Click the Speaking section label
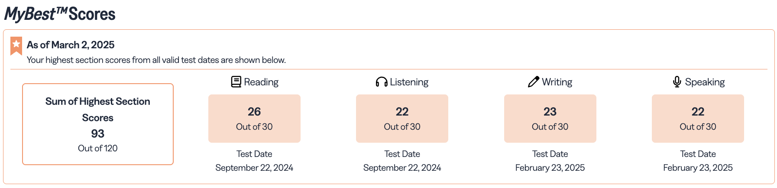Image resolution: width=777 pixels, height=188 pixels. click(705, 82)
